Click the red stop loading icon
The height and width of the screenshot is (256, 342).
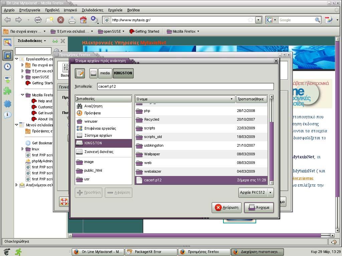(x=61, y=20)
